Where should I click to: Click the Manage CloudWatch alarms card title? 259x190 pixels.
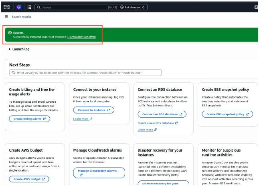click(97, 150)
